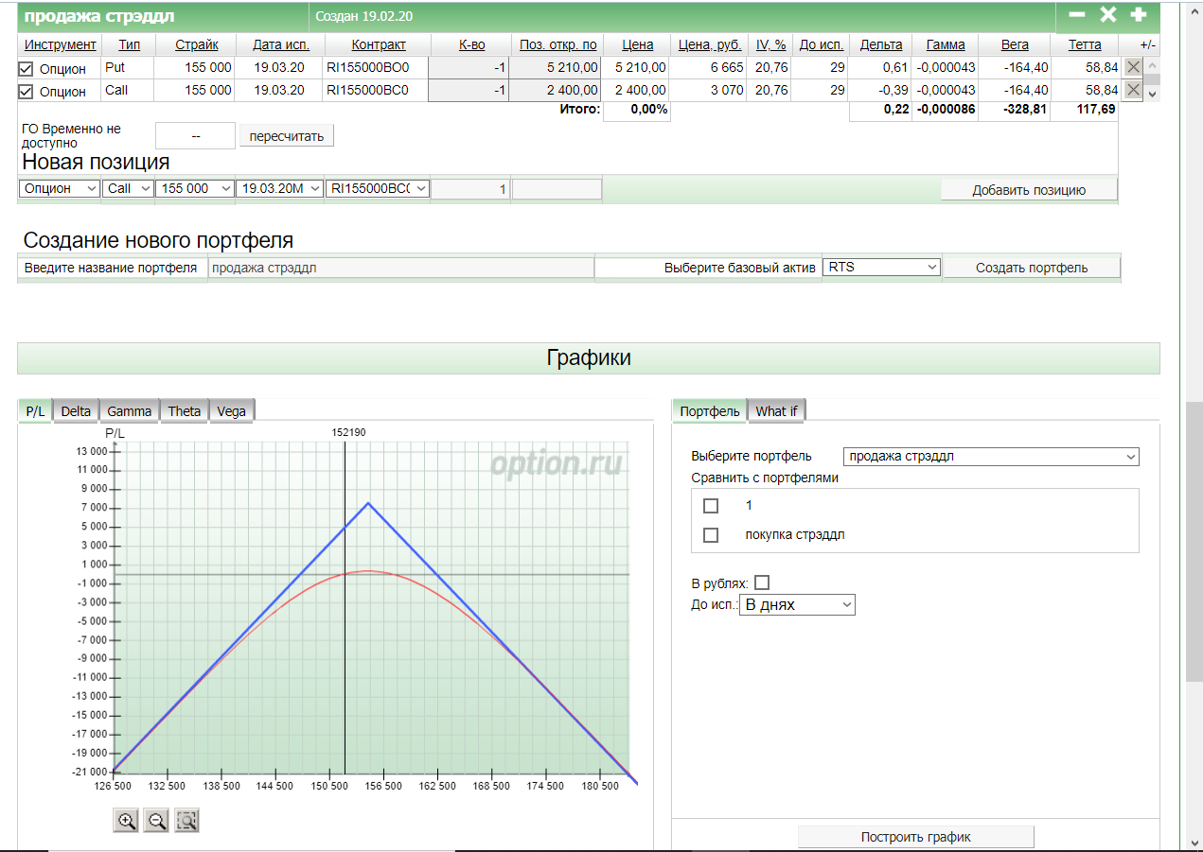Delete the Put option row
Image resolution: width=1203 pixels, height=852 pixels.
click(1133, 67)
